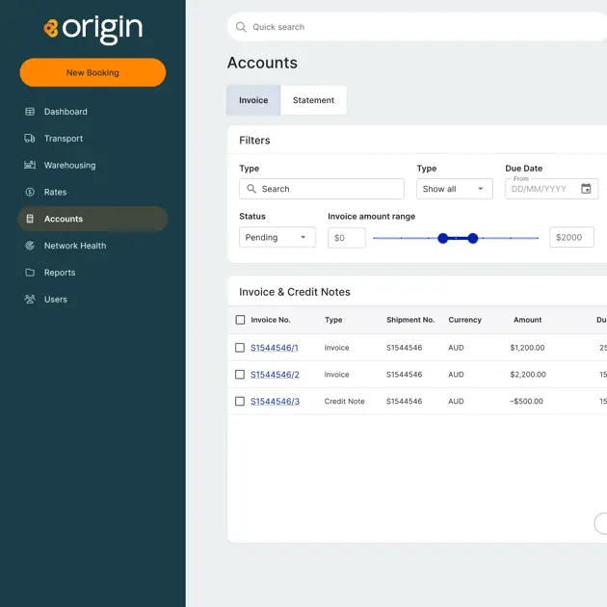Click the Reports folder icon

coord(30,273)
